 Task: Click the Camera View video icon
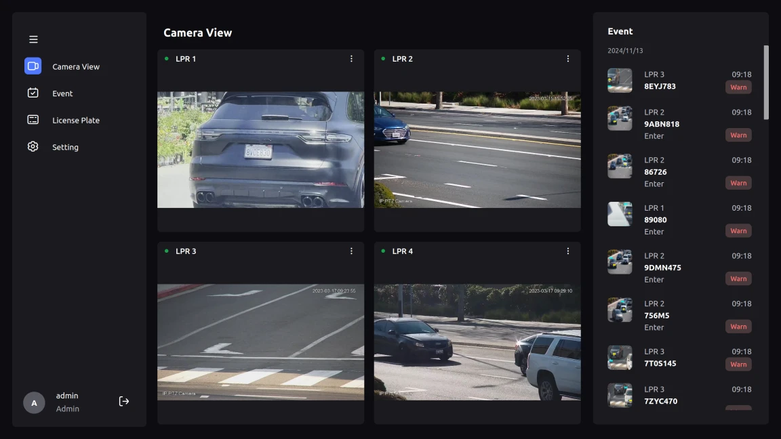[x=33, y=66]
